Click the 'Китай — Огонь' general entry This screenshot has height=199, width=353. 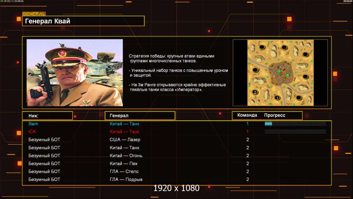[126, 156]
